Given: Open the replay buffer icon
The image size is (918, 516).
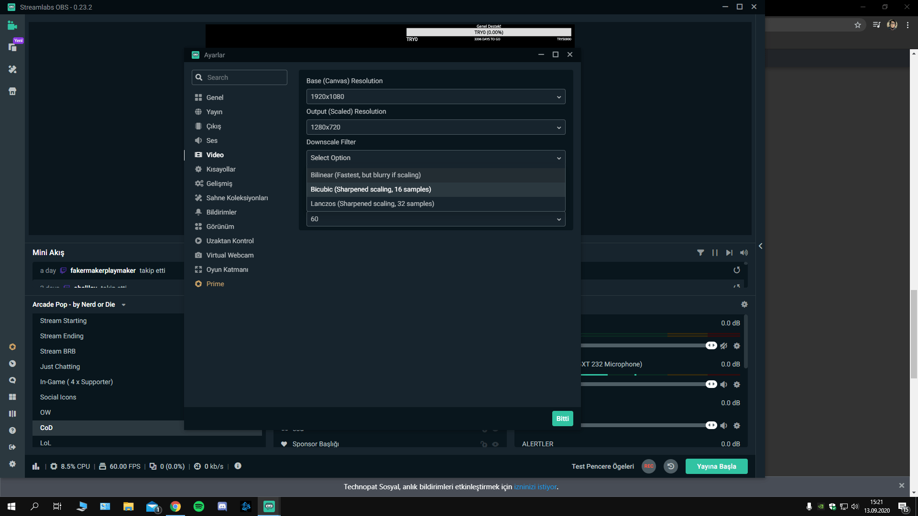Looking at the screenshot, I should click(x=671, y=466).
